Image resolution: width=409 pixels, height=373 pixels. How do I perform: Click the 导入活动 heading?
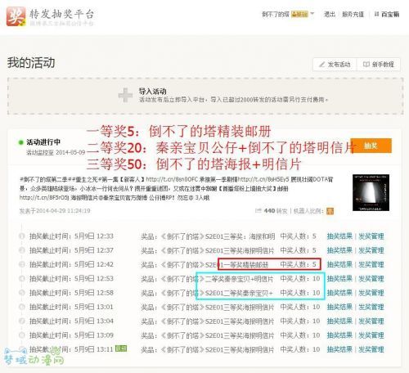(153, 91)
